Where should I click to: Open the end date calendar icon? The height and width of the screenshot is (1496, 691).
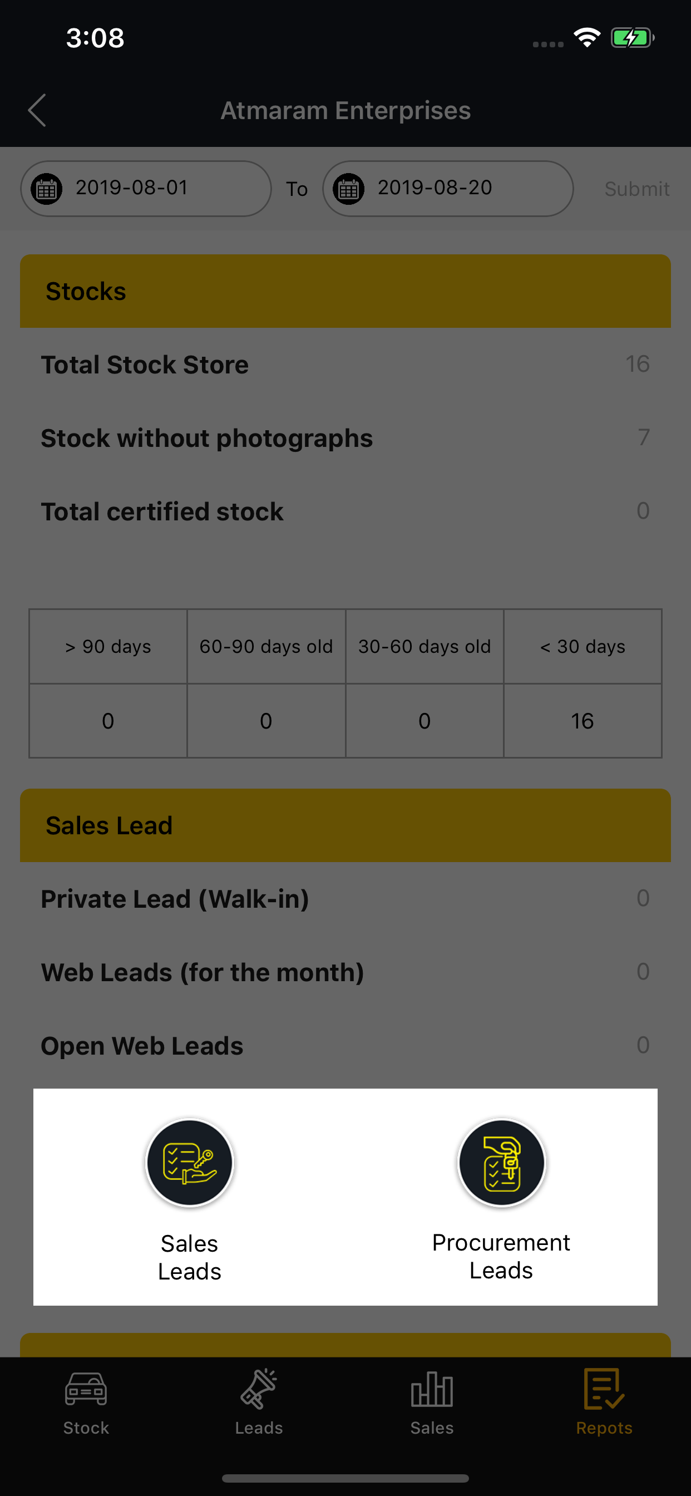tap(348, 189)
